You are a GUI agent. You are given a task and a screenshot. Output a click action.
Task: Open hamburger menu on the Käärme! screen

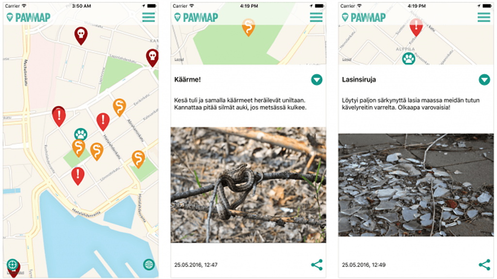[316, 17]
